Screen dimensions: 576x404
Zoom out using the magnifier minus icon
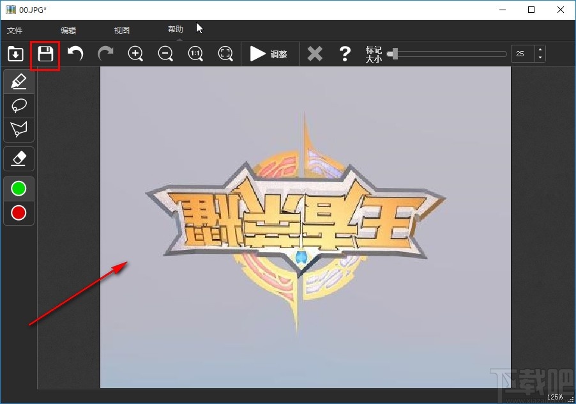(x=165, y=54)
